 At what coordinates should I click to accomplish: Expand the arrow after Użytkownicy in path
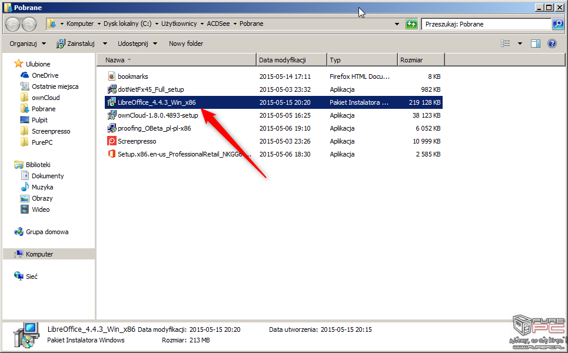tap(202, 24)
